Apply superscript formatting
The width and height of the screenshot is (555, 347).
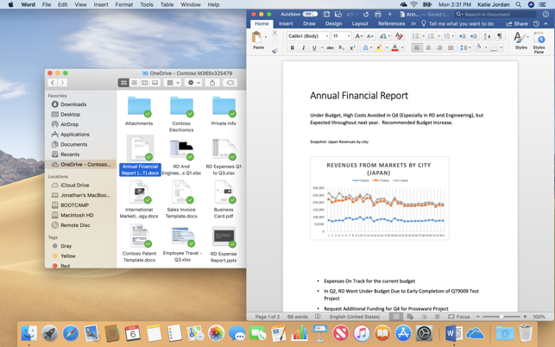[352, 47]
